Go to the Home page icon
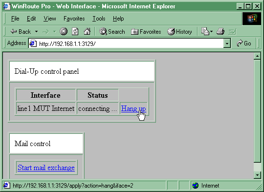Viewport: 264px width, 192px height. pos(87,31)
